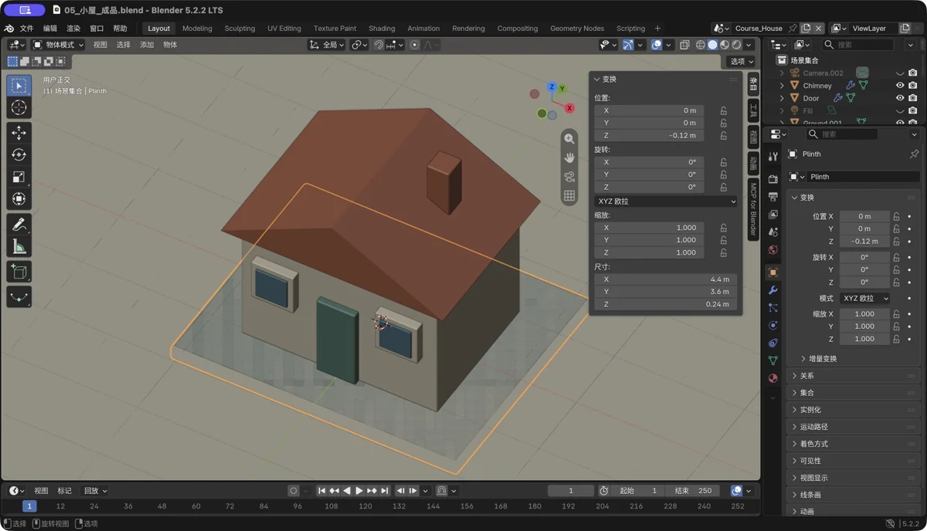Viewport: 927px width, 531px height.
Task: Click the 结束 250 end frame field
Action: 693,491
